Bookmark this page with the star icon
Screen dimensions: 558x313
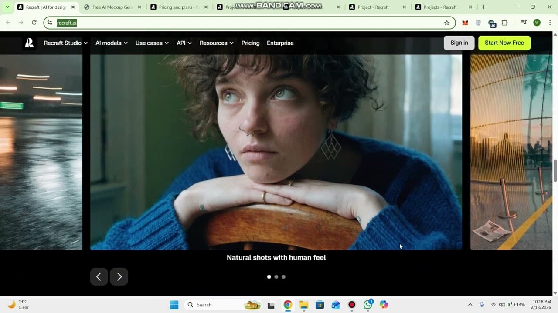click(446, 23)
